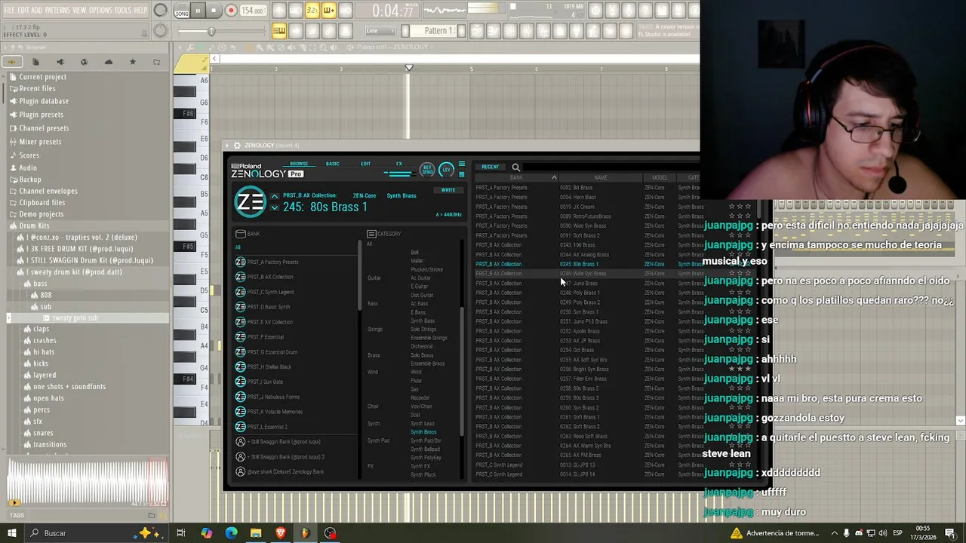Open Microsoft Edge from the taskbar
Viewport: 966px width, 543px height.
(231, 533)
